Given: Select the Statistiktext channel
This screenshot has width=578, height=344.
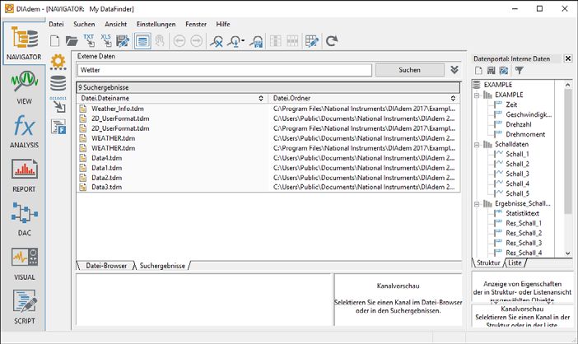Looking at the screenshot, I should 522,213.
